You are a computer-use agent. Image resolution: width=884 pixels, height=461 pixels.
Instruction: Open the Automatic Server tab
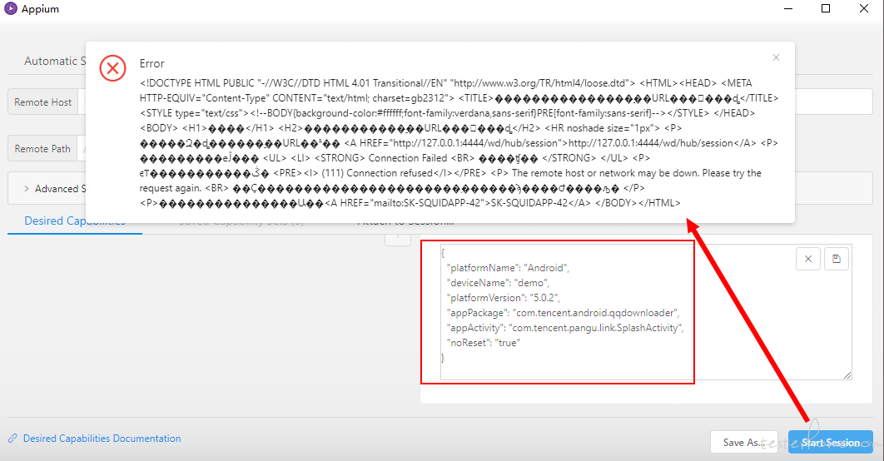(55, 61)
